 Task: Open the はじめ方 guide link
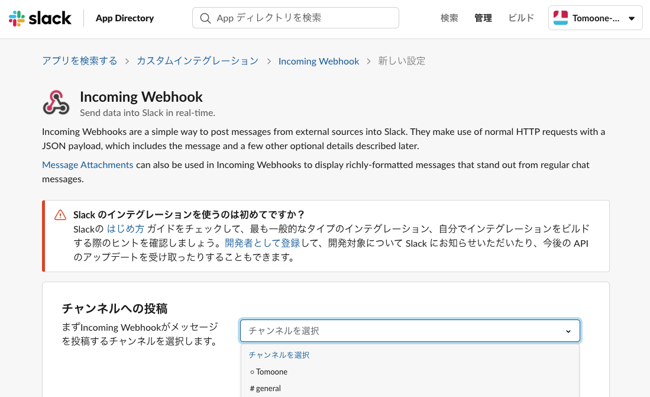coord(125,229)
